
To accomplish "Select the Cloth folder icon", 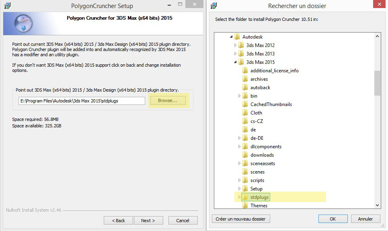I will [x=245, y=113].
